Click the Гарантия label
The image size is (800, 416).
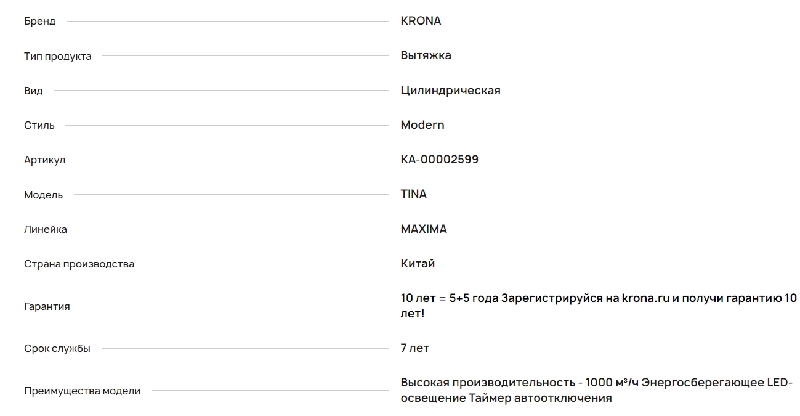47,306
